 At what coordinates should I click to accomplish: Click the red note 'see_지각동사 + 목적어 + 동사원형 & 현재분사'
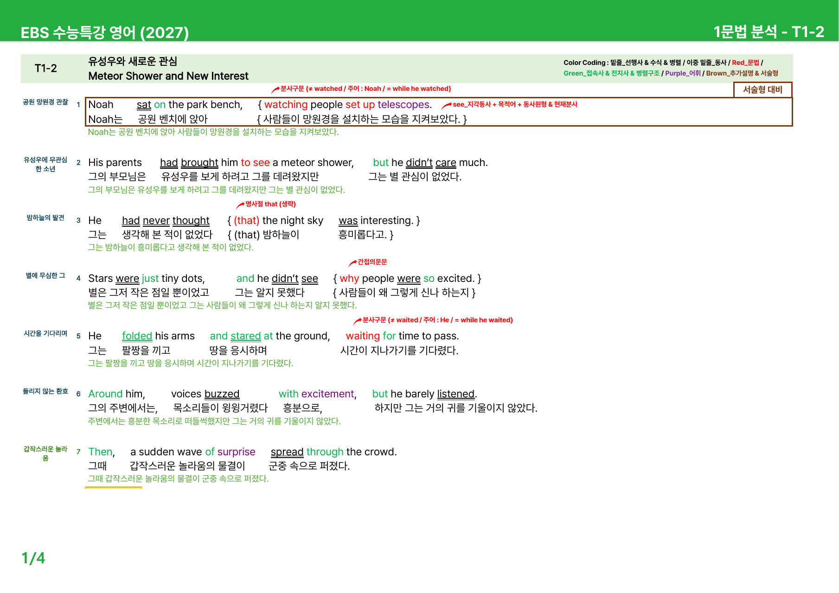point(515,104)
